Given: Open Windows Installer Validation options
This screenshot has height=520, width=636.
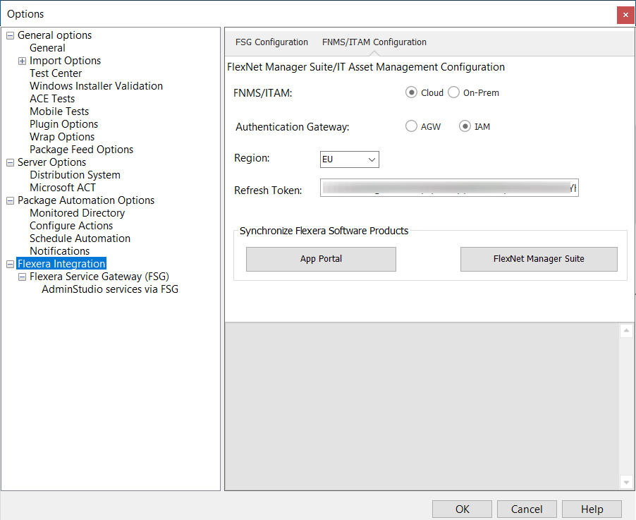Looking at the screenshot, I should [x=96, y=86].
